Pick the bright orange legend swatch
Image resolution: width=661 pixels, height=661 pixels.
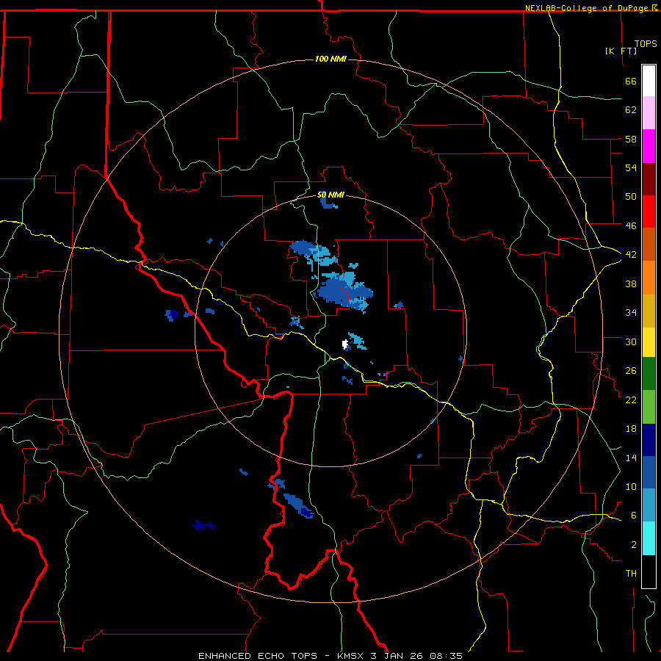(x=649, y=278)
